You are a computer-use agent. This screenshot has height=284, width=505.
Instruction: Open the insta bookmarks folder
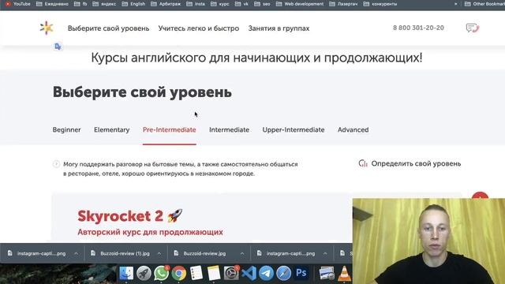coord(196,4)
